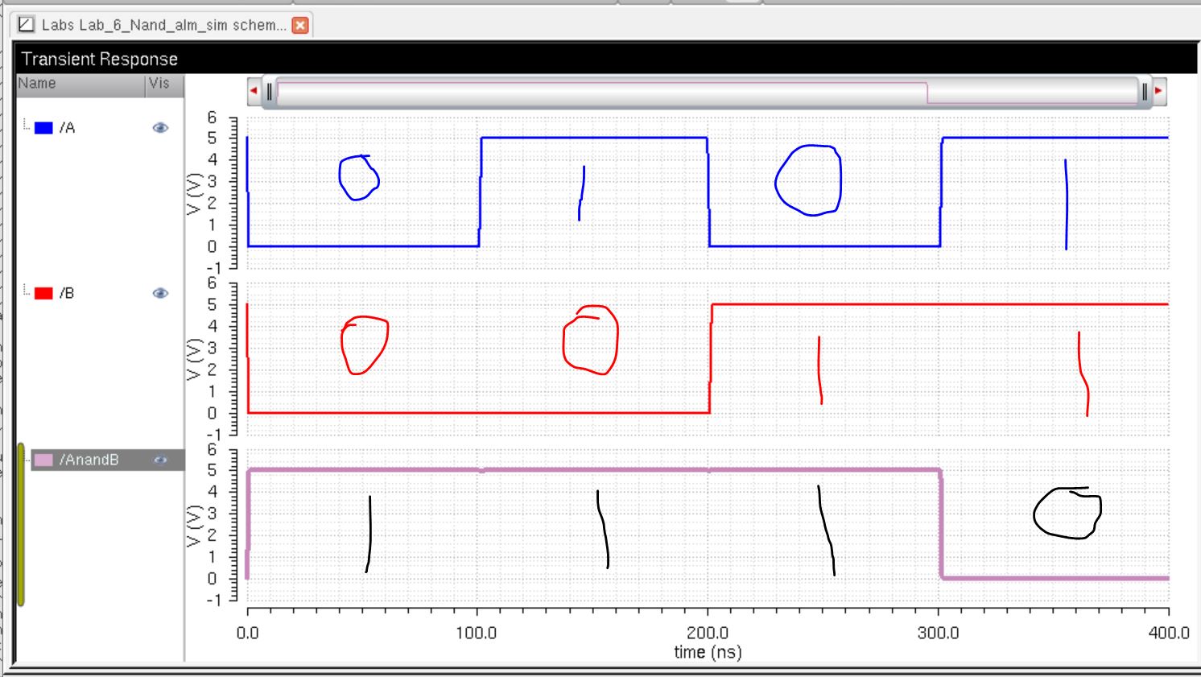The width and height of the screenshot is (1201, 677).
Task: Expand the tree node beside /A
Action: pos(26,125)
